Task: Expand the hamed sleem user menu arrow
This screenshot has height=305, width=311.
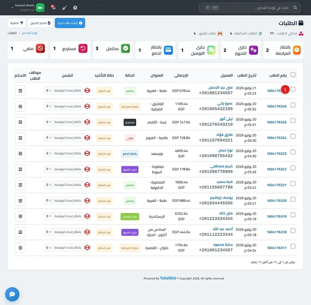Action: [12, 7]
